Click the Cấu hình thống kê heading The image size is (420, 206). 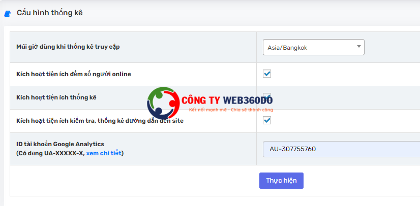click(x=50, y=13)
